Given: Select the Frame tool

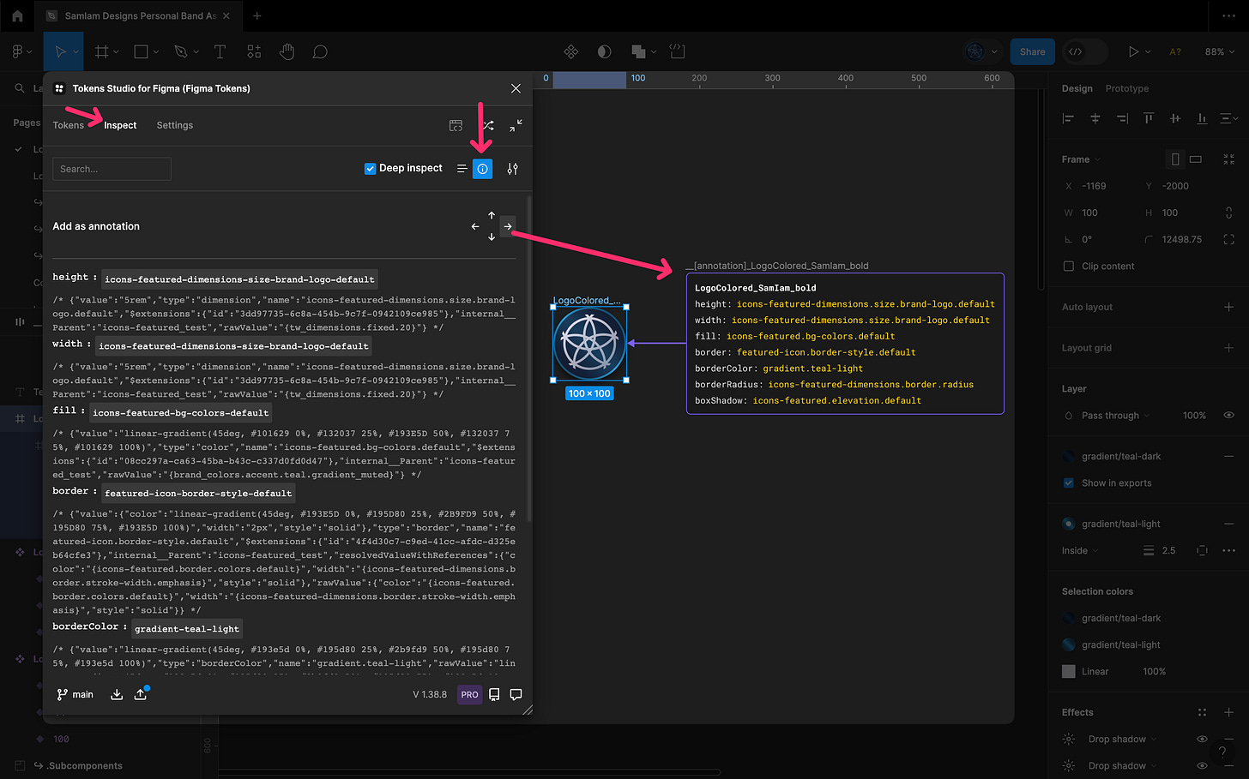Looking at the screenshot, I should click(x=101, y=51).
